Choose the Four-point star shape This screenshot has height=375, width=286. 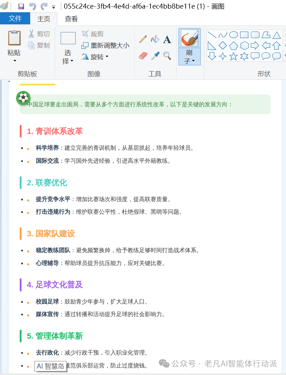coord(223,56)
